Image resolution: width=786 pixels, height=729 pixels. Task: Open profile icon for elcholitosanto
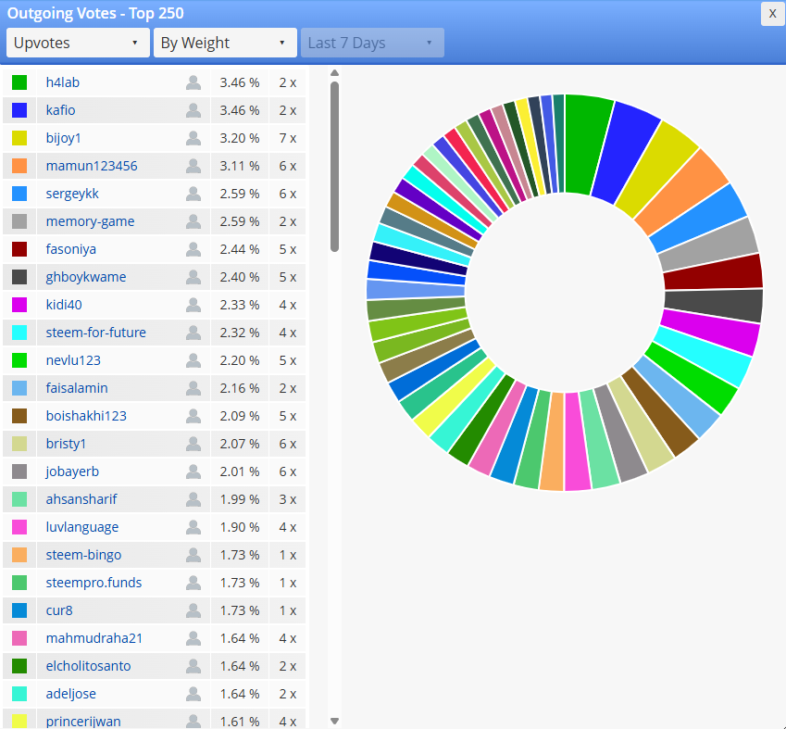[193, 666]
